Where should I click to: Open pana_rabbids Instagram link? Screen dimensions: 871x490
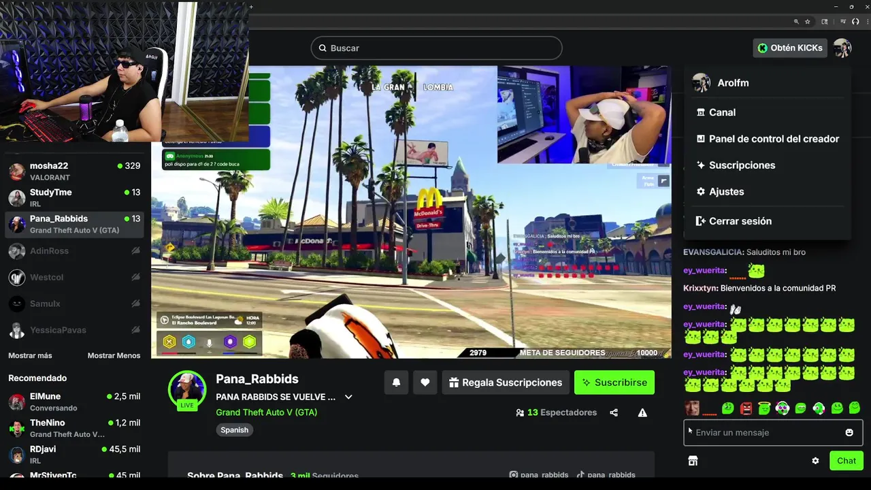(x=539, y=475)
